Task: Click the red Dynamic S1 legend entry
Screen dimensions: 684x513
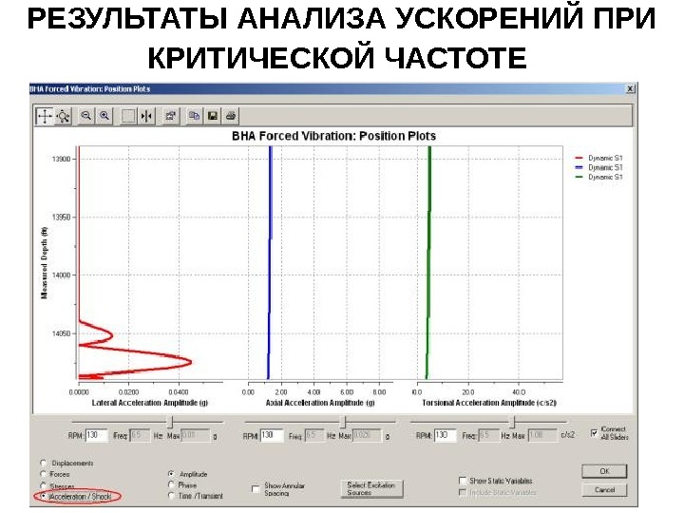Action: click(x=598, y=158)
